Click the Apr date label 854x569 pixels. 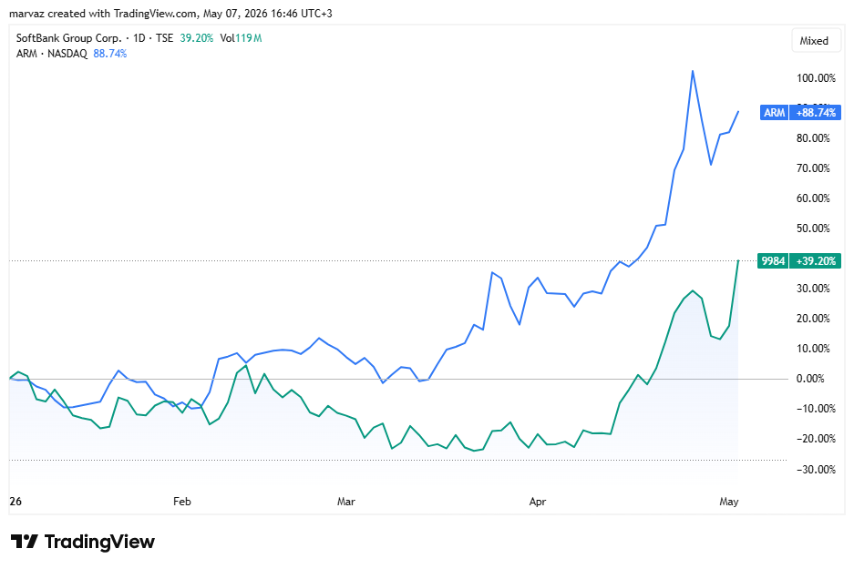[538, 502]
